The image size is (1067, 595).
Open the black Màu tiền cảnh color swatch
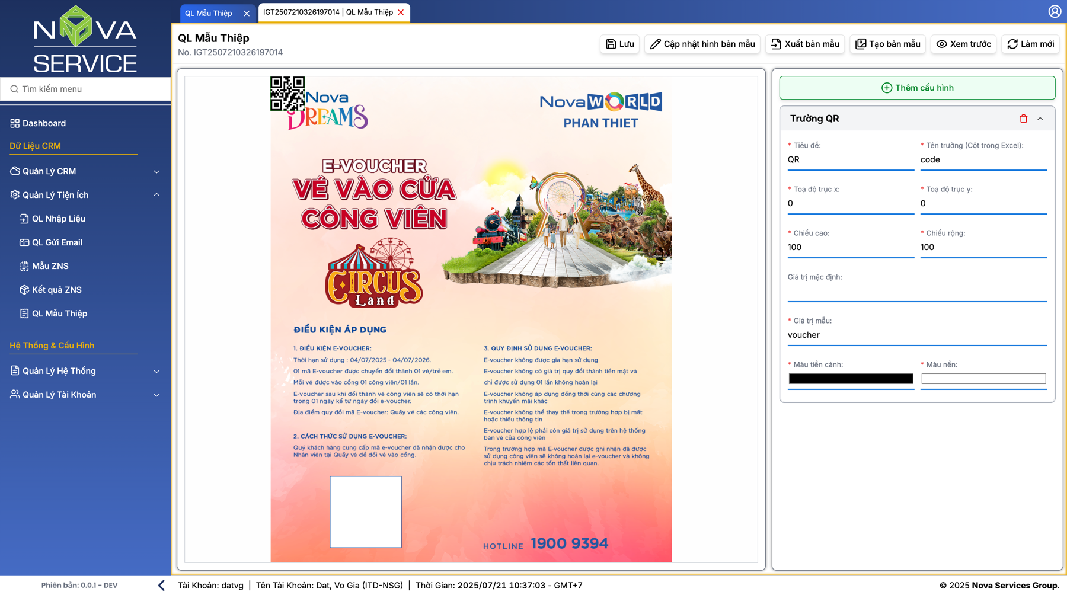[851, 379]
